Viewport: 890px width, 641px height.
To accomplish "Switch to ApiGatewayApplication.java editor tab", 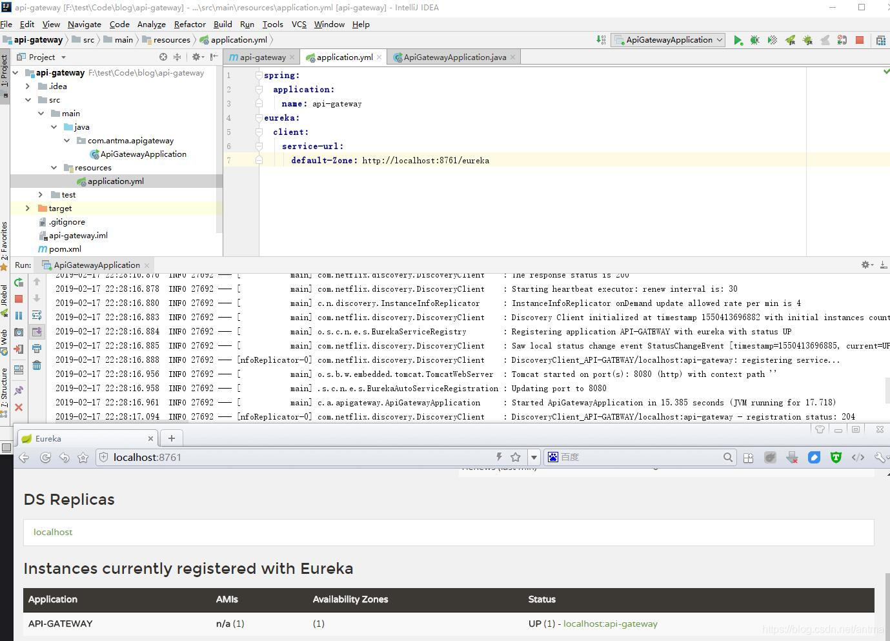I will click(454, 57).
